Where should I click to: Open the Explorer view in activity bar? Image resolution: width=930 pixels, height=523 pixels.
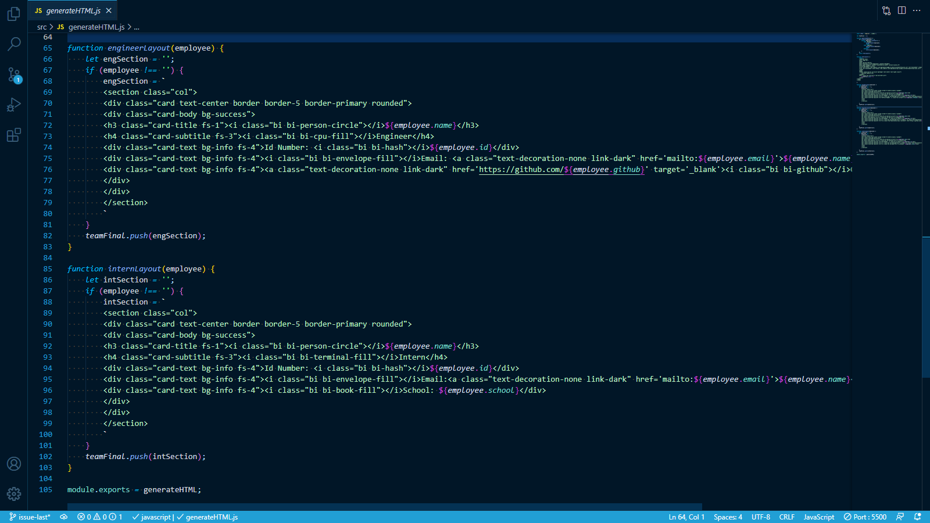(14, 14)
